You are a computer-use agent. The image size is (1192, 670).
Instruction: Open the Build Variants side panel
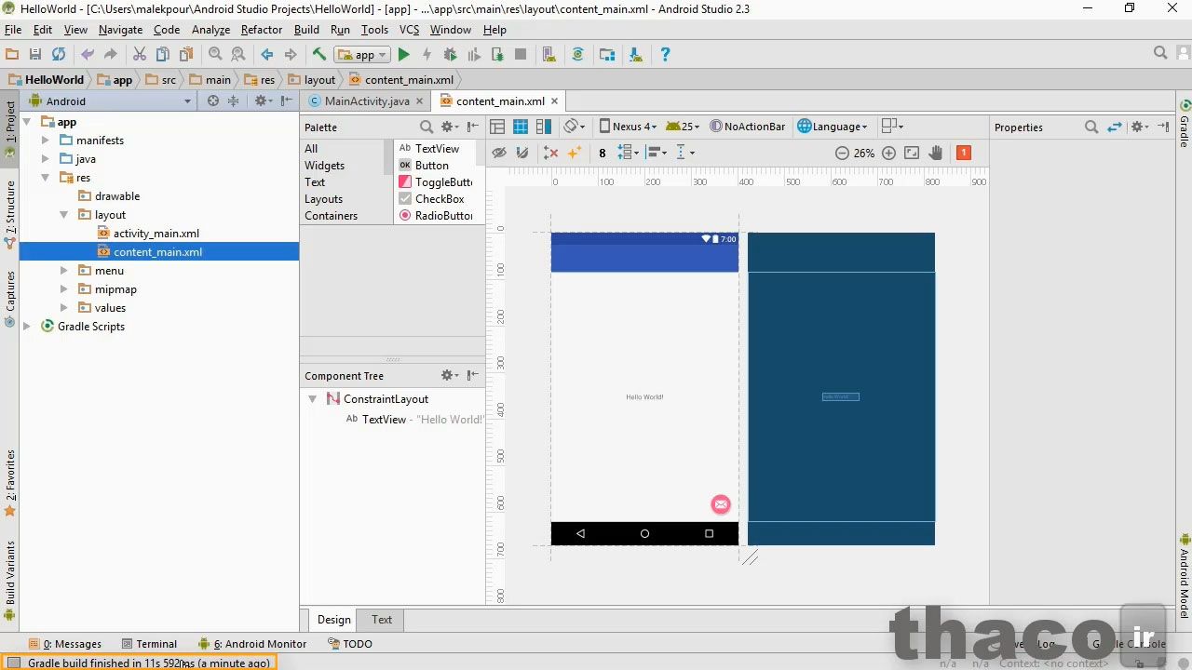(10, 582)
